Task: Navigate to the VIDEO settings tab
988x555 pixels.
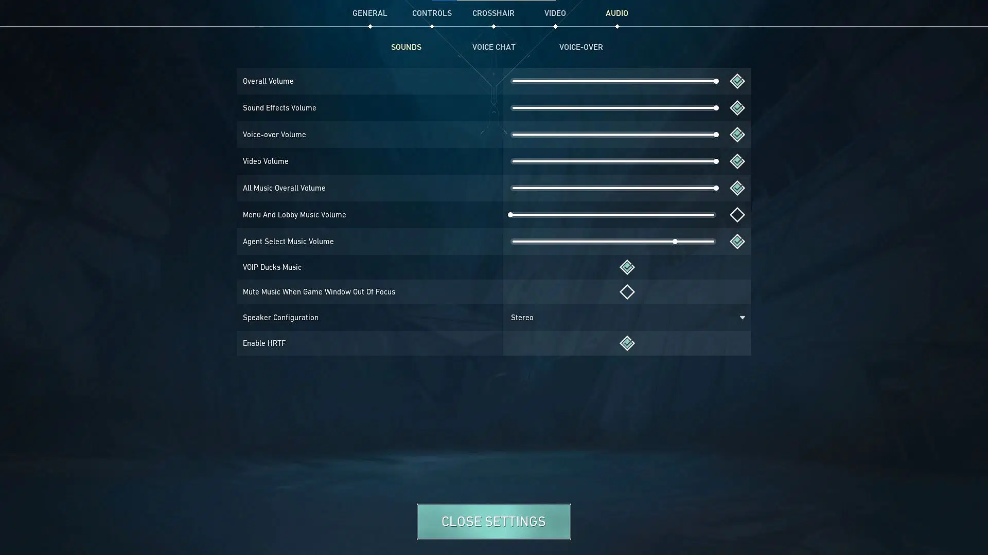Action: 554,13
